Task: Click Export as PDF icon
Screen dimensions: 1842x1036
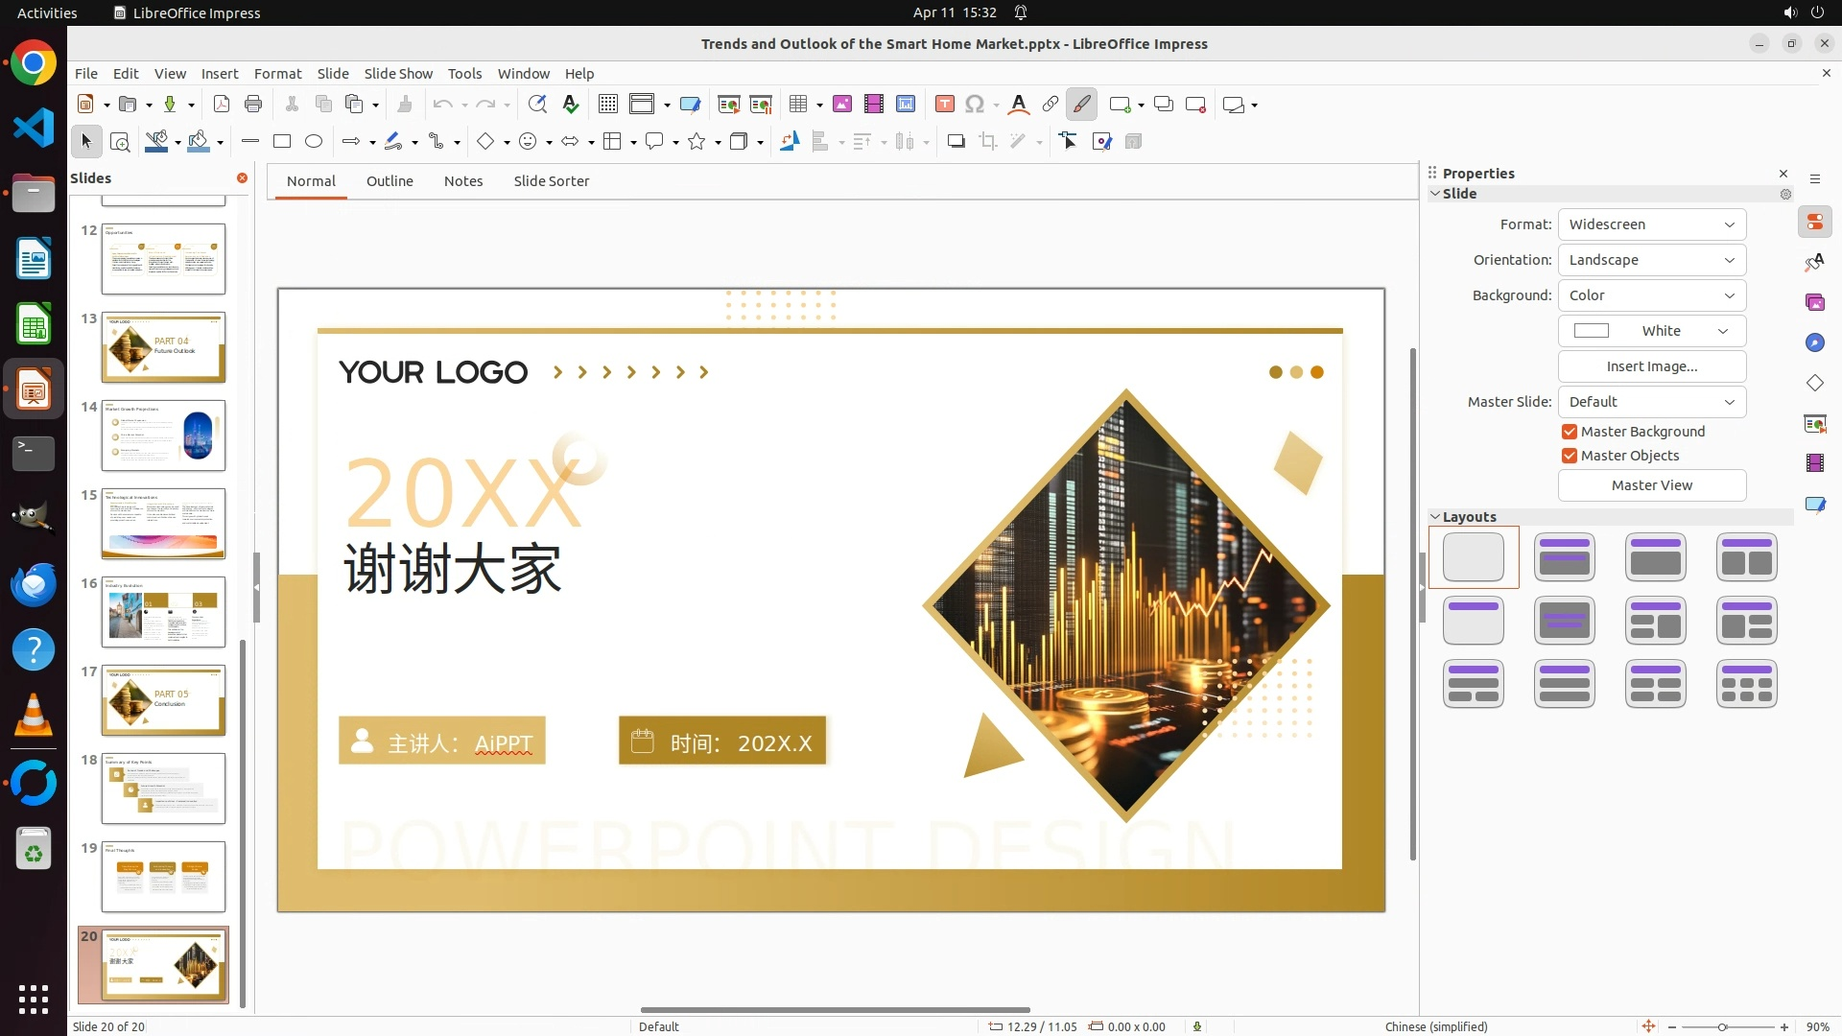Action: [x=221, y=105]
